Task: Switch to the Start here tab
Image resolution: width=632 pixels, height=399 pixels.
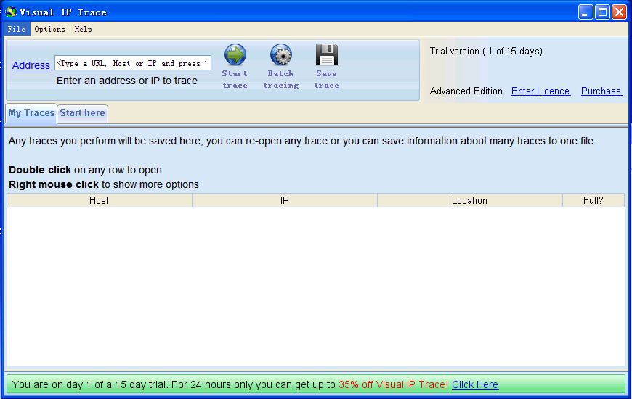Action: (82, 113)
